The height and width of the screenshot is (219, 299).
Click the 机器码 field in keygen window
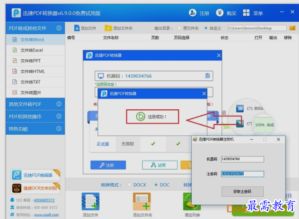click(242, 159)
